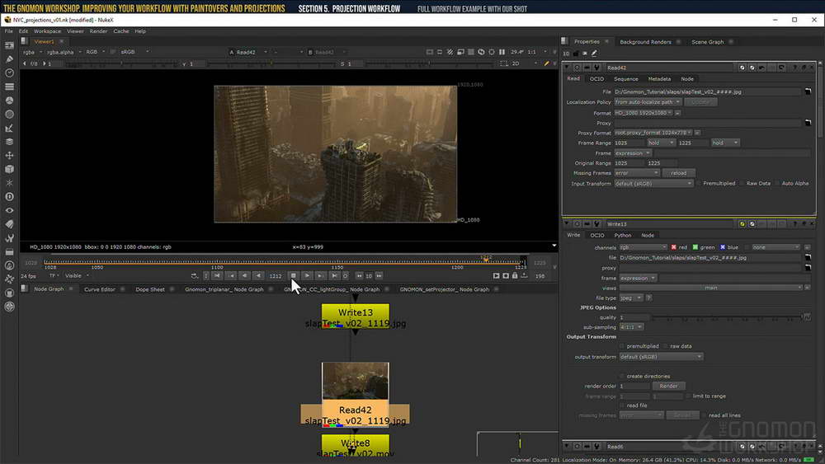This screenshot has width=825, height=464.
Task: Enable the Raw Data checkbox in Read42
Action: click(742, 184)
